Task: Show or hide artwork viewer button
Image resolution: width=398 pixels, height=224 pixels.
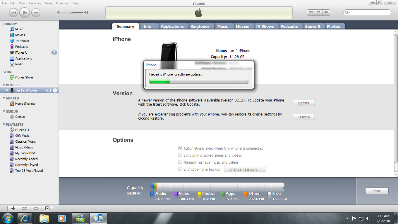Action: coord(47,208)
